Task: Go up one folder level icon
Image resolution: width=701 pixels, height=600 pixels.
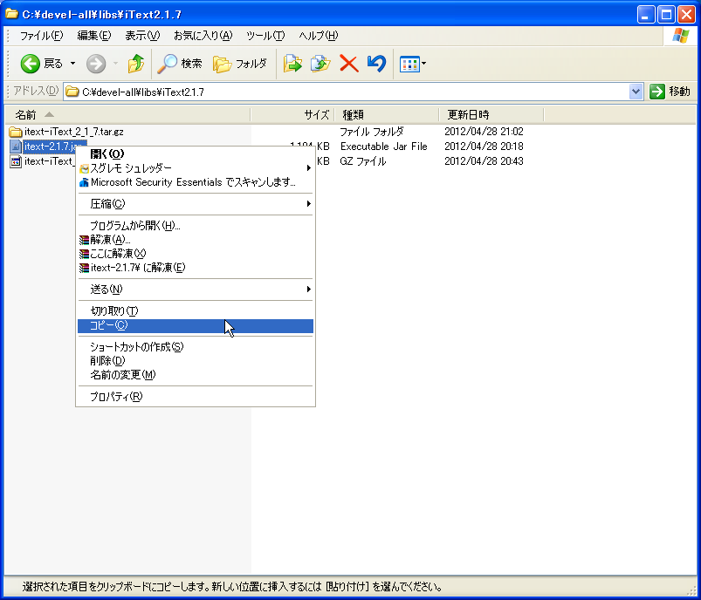Action: 135,63
